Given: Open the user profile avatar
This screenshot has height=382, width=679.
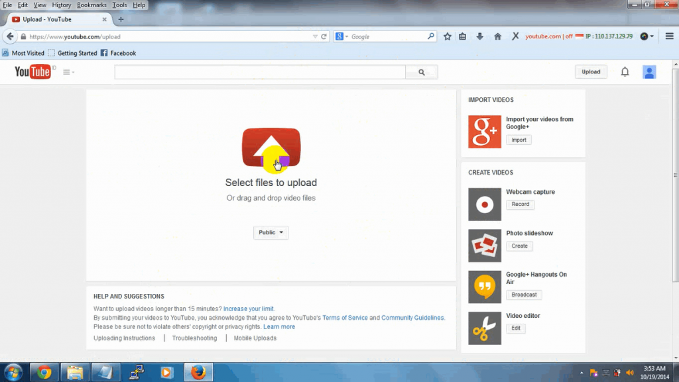Looking at the screenshot, I should (648, 72).
